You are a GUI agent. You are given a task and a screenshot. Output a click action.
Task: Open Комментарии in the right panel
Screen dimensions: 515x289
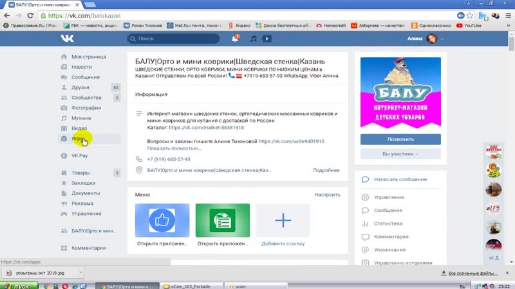(x=391, y=236)
